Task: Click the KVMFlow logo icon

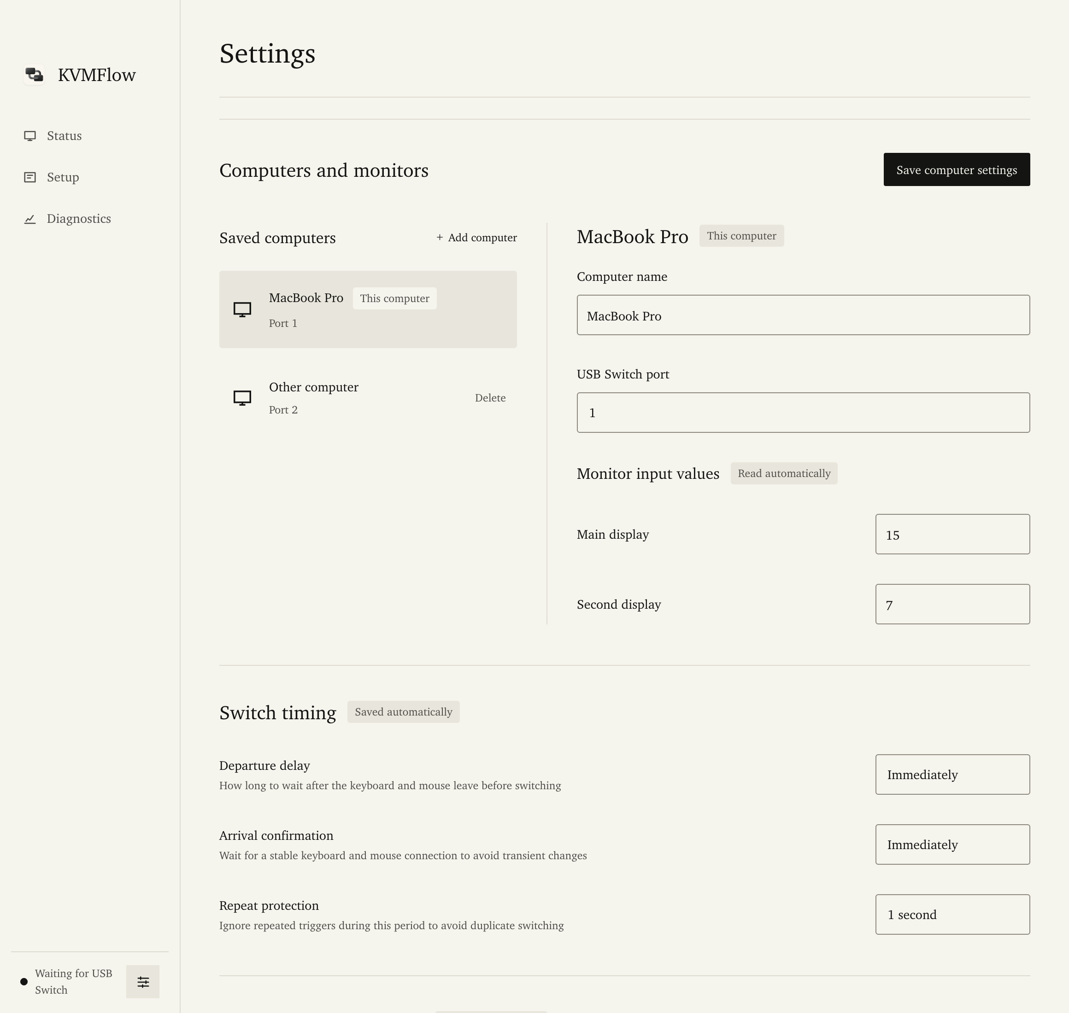Action: 34,75
